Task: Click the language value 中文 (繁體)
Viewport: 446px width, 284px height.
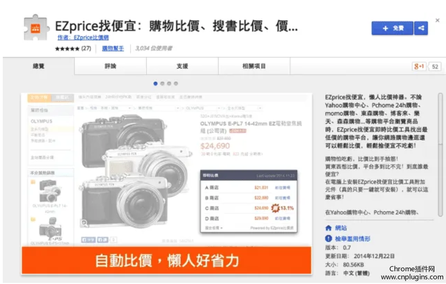Action: tap(356, 273)
